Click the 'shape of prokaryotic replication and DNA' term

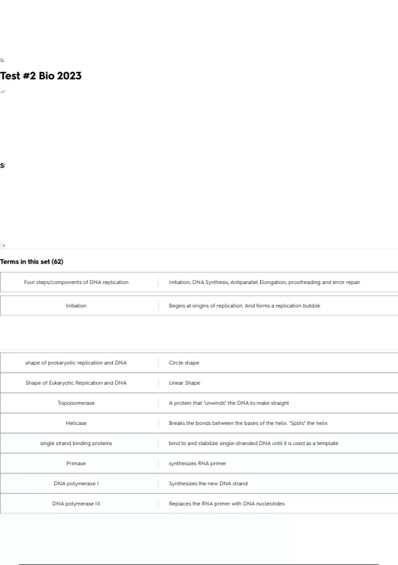76,363
